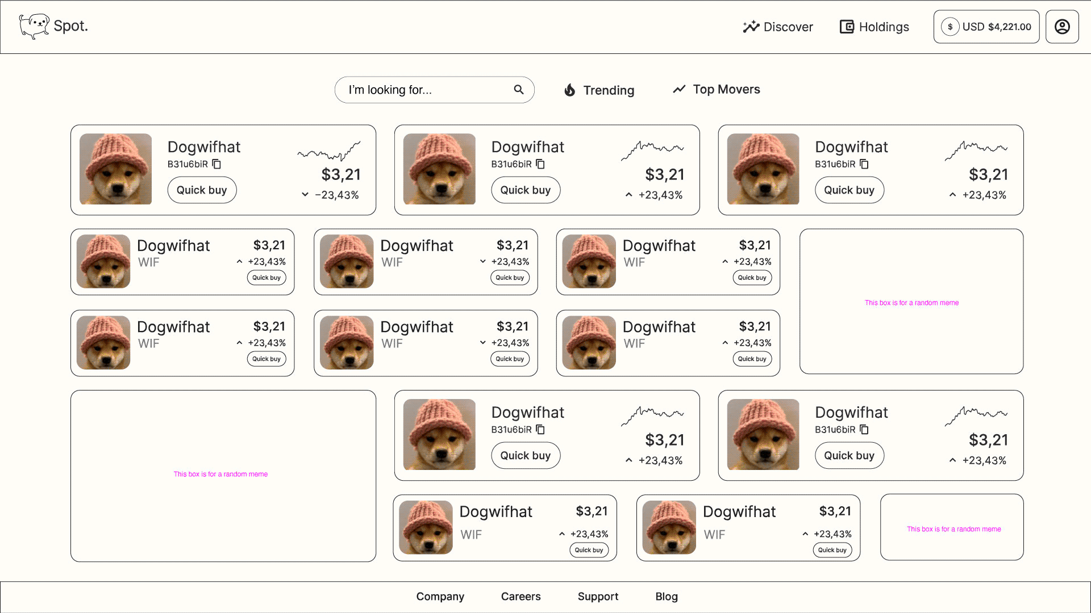
Task: Open the Support footer link
Action: [x=598, y=597]
